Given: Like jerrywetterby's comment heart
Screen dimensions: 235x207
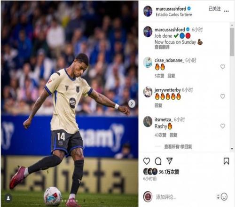Looking at the screenshot, I should click(x=223, y=96).
